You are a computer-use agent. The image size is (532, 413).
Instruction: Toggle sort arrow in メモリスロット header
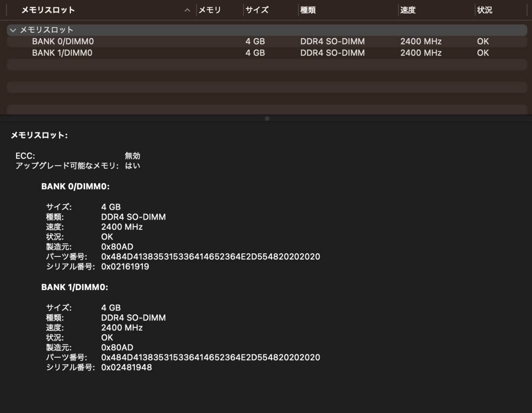(188, 10)
